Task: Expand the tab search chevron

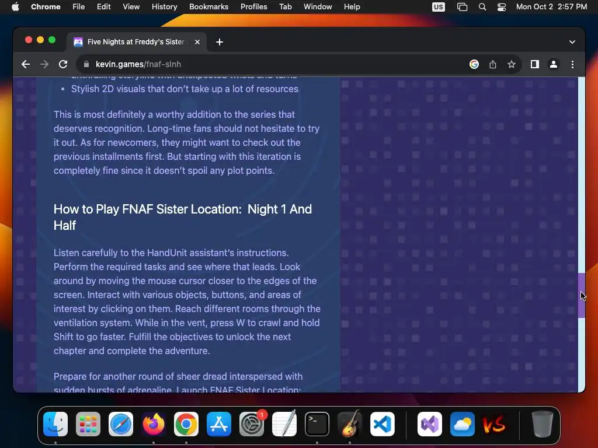Action: [x=572, y=42]
